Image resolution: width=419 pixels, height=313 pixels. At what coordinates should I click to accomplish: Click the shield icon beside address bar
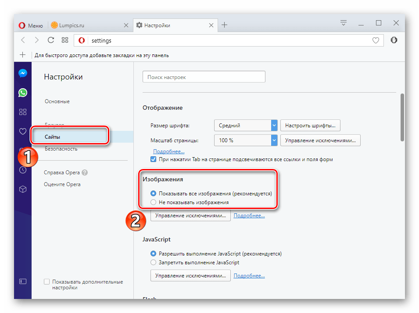394,40
